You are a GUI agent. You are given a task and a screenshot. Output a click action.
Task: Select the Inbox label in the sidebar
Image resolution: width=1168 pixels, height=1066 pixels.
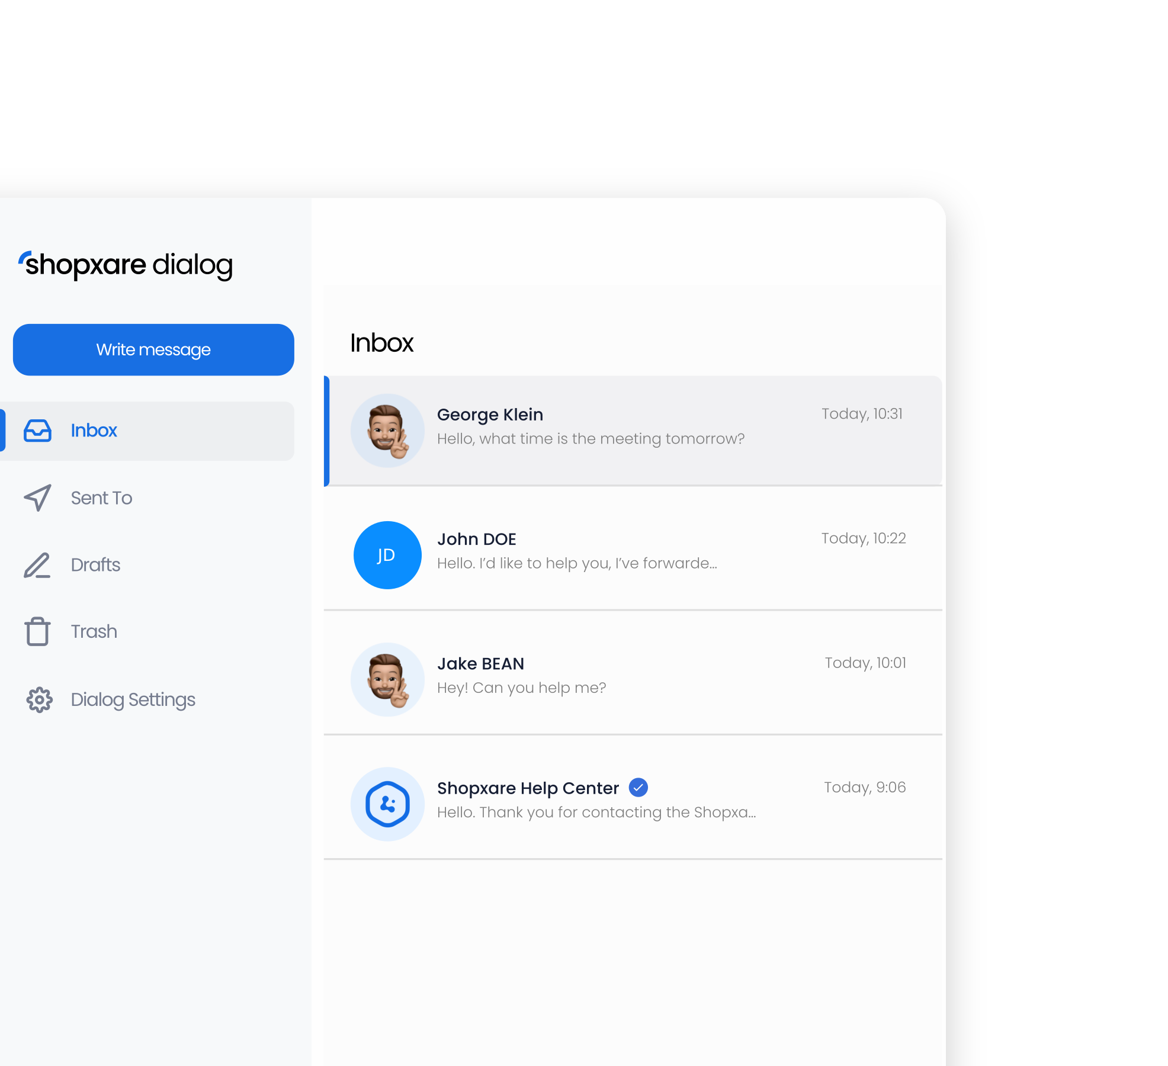tap(94, 431)
